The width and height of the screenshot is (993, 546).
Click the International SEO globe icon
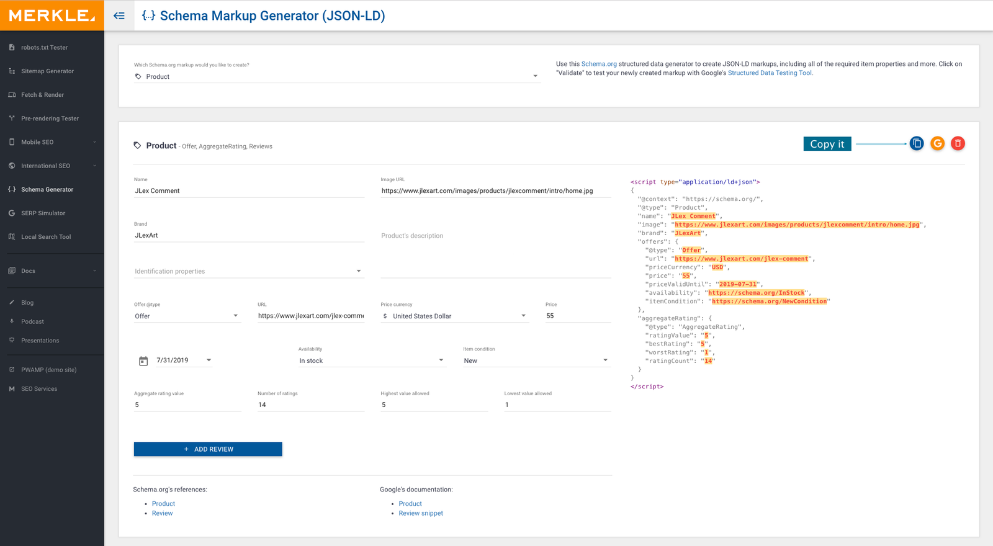tap(12, 166)
